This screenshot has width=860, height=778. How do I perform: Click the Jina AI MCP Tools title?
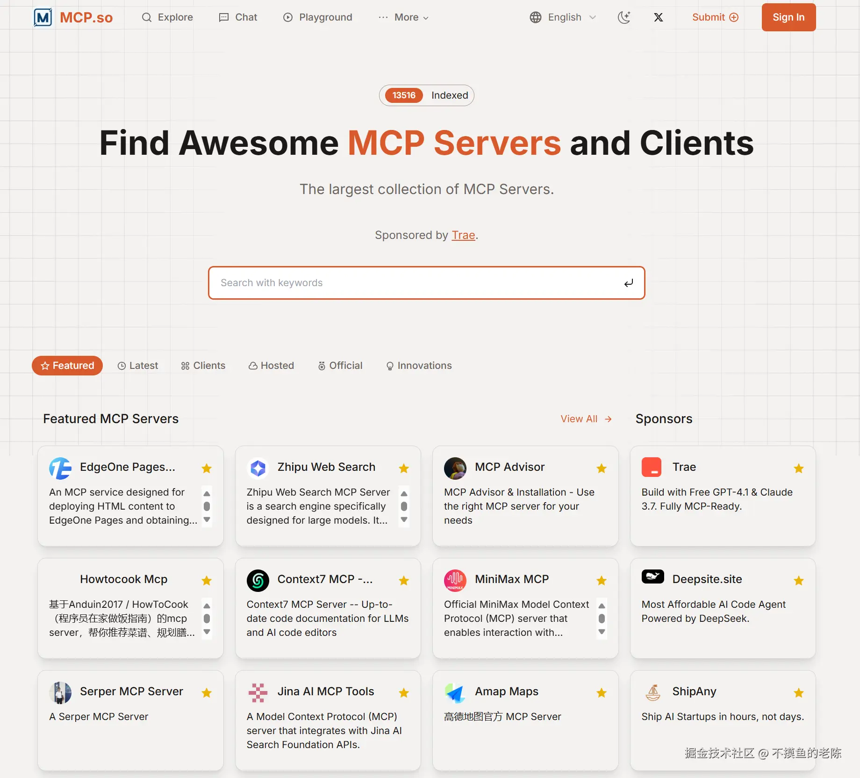click(x=326, y=692)
